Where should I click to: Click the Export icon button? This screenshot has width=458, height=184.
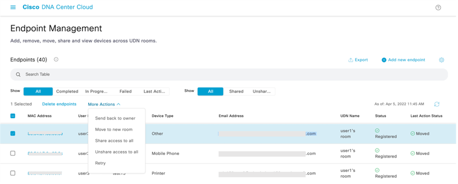tap(351, 60)
